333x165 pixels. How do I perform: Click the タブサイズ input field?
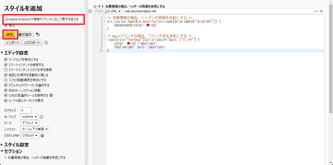tap(26, 110)
